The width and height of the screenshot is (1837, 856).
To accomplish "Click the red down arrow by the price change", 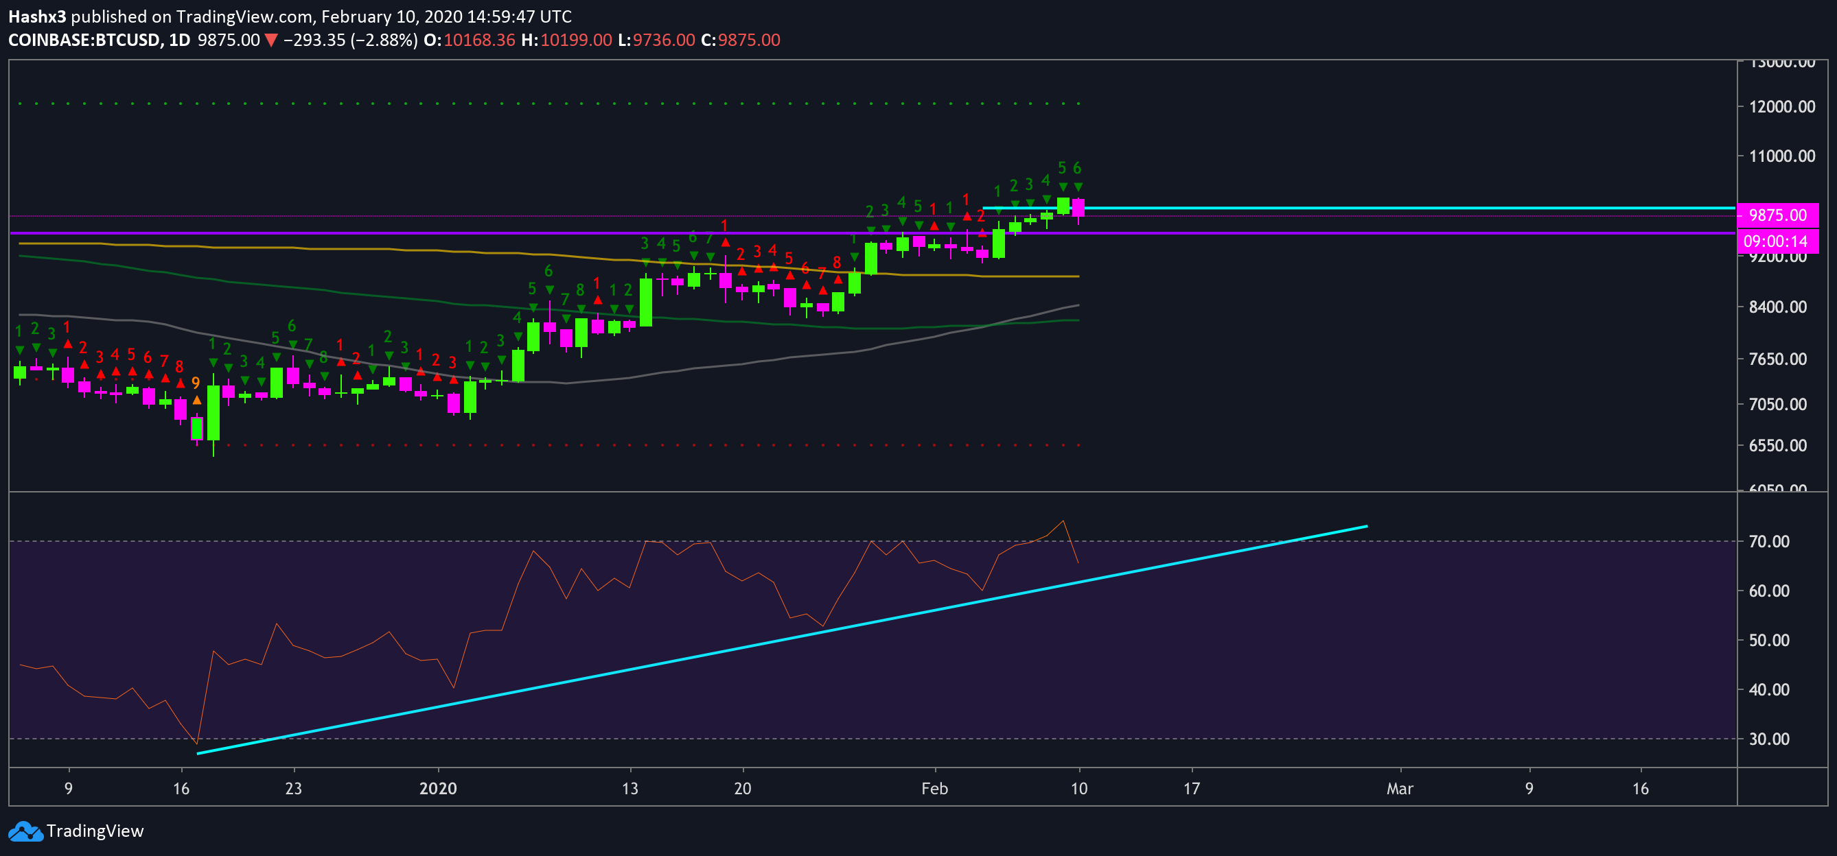I will pos(271,40).
